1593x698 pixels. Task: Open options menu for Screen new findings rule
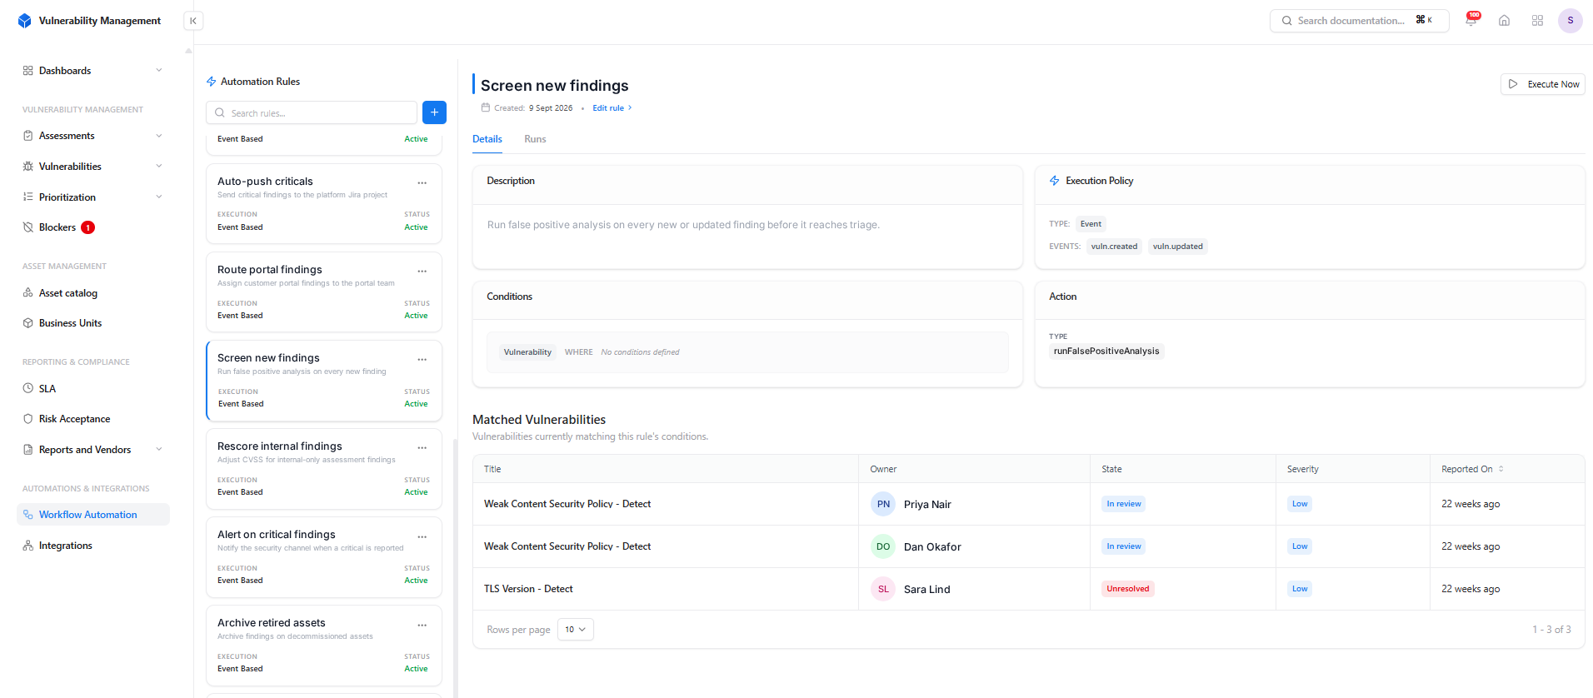(422, 359)
